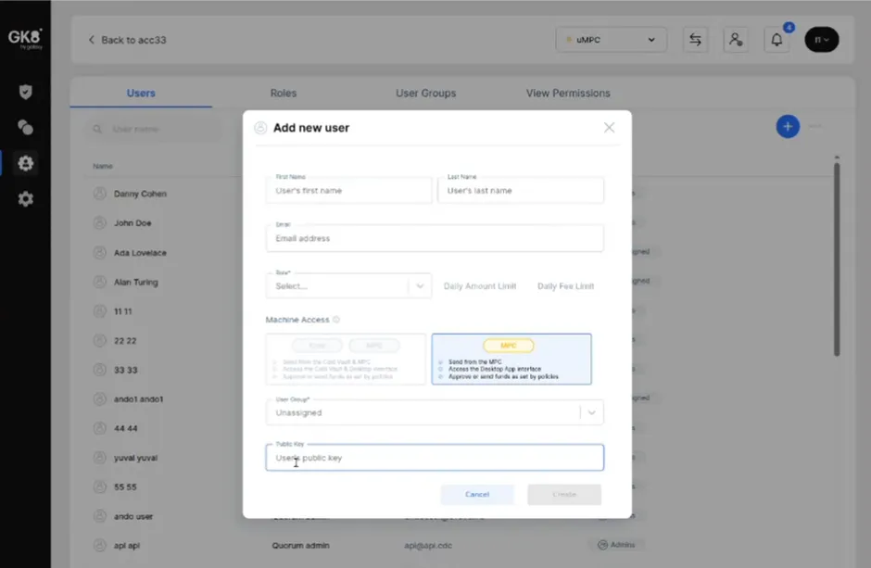871x568 pixels.
Task: Click into the Email address field
Action: tap(435, 238)
